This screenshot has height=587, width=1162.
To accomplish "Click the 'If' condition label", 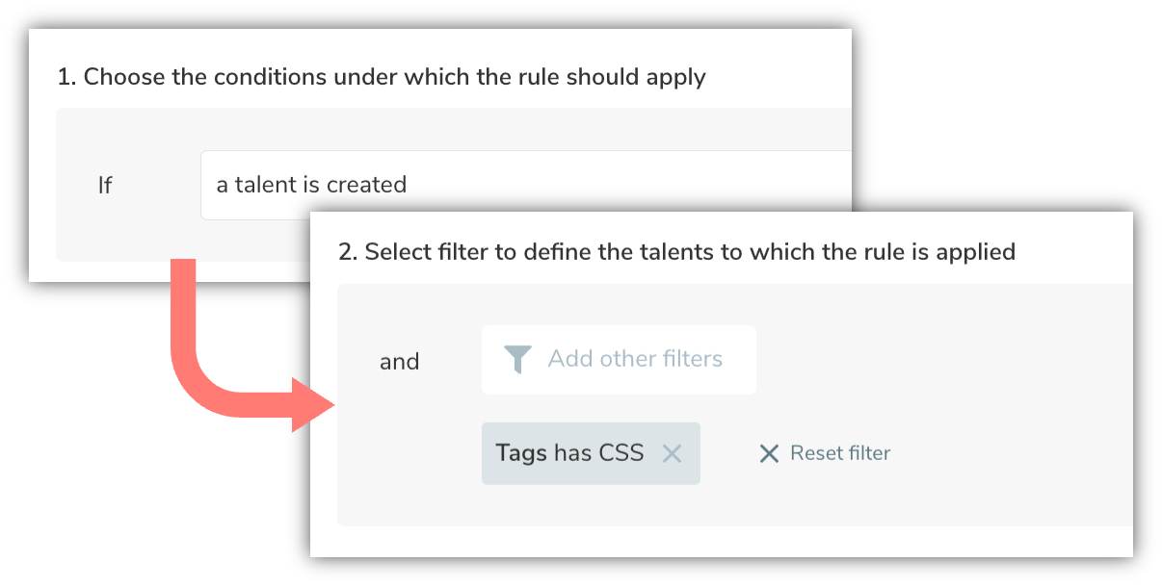I will 105,185.
